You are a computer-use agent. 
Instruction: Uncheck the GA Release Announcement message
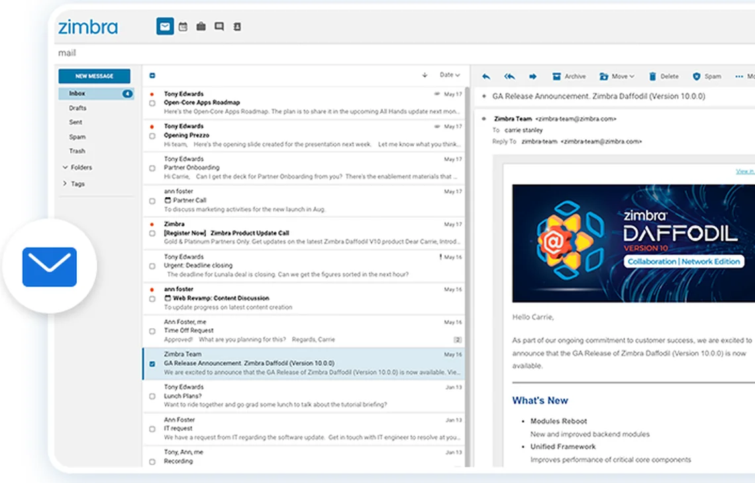tap(152, 364)
